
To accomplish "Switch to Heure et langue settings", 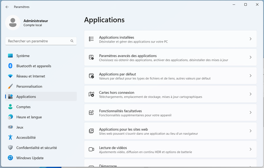I will (41, 117).
